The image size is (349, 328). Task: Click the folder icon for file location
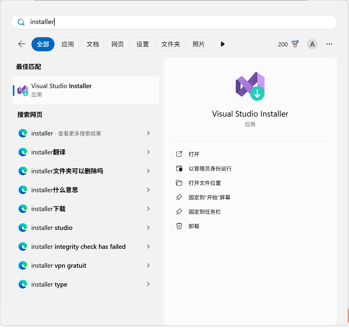click(179, 183)
